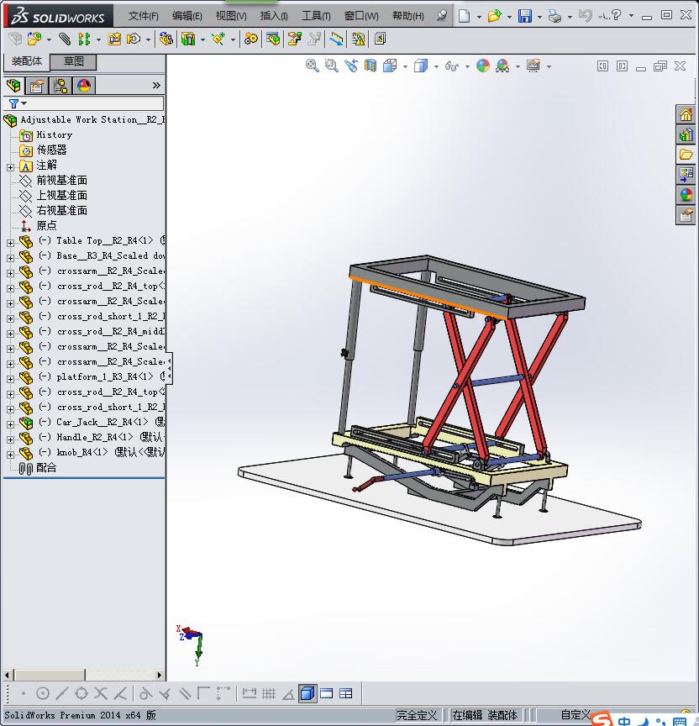The height and width of the screenshot is (726, 699).
Task: Click the Hide/Show Items glasses icon
Action: (452, 66)
